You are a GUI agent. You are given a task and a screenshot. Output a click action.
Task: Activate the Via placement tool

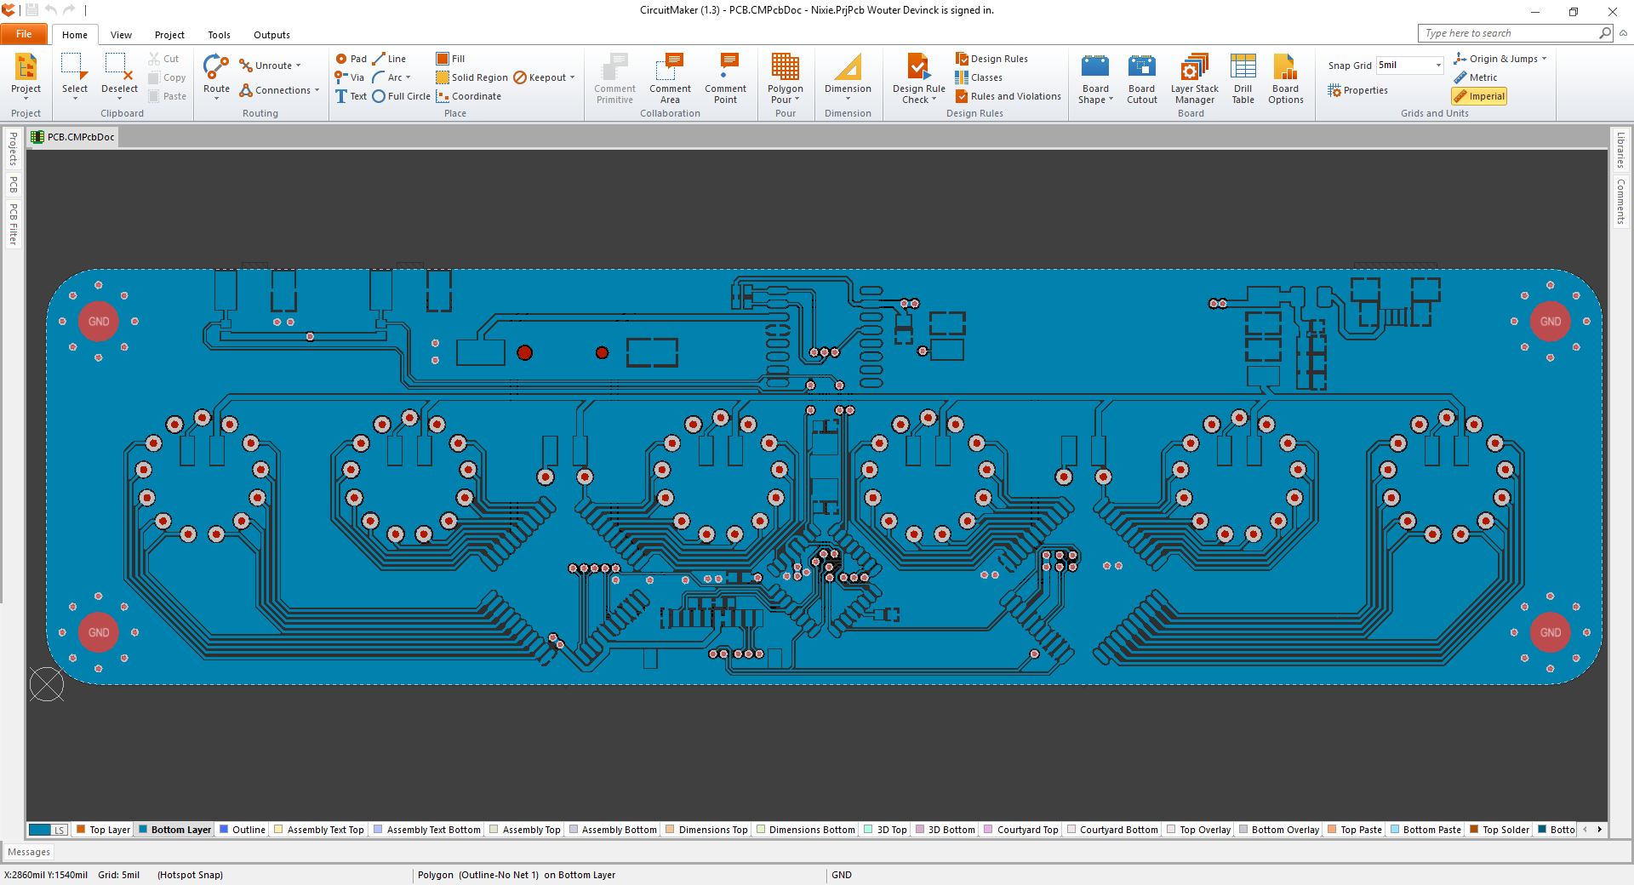click(x=349, y=77)
